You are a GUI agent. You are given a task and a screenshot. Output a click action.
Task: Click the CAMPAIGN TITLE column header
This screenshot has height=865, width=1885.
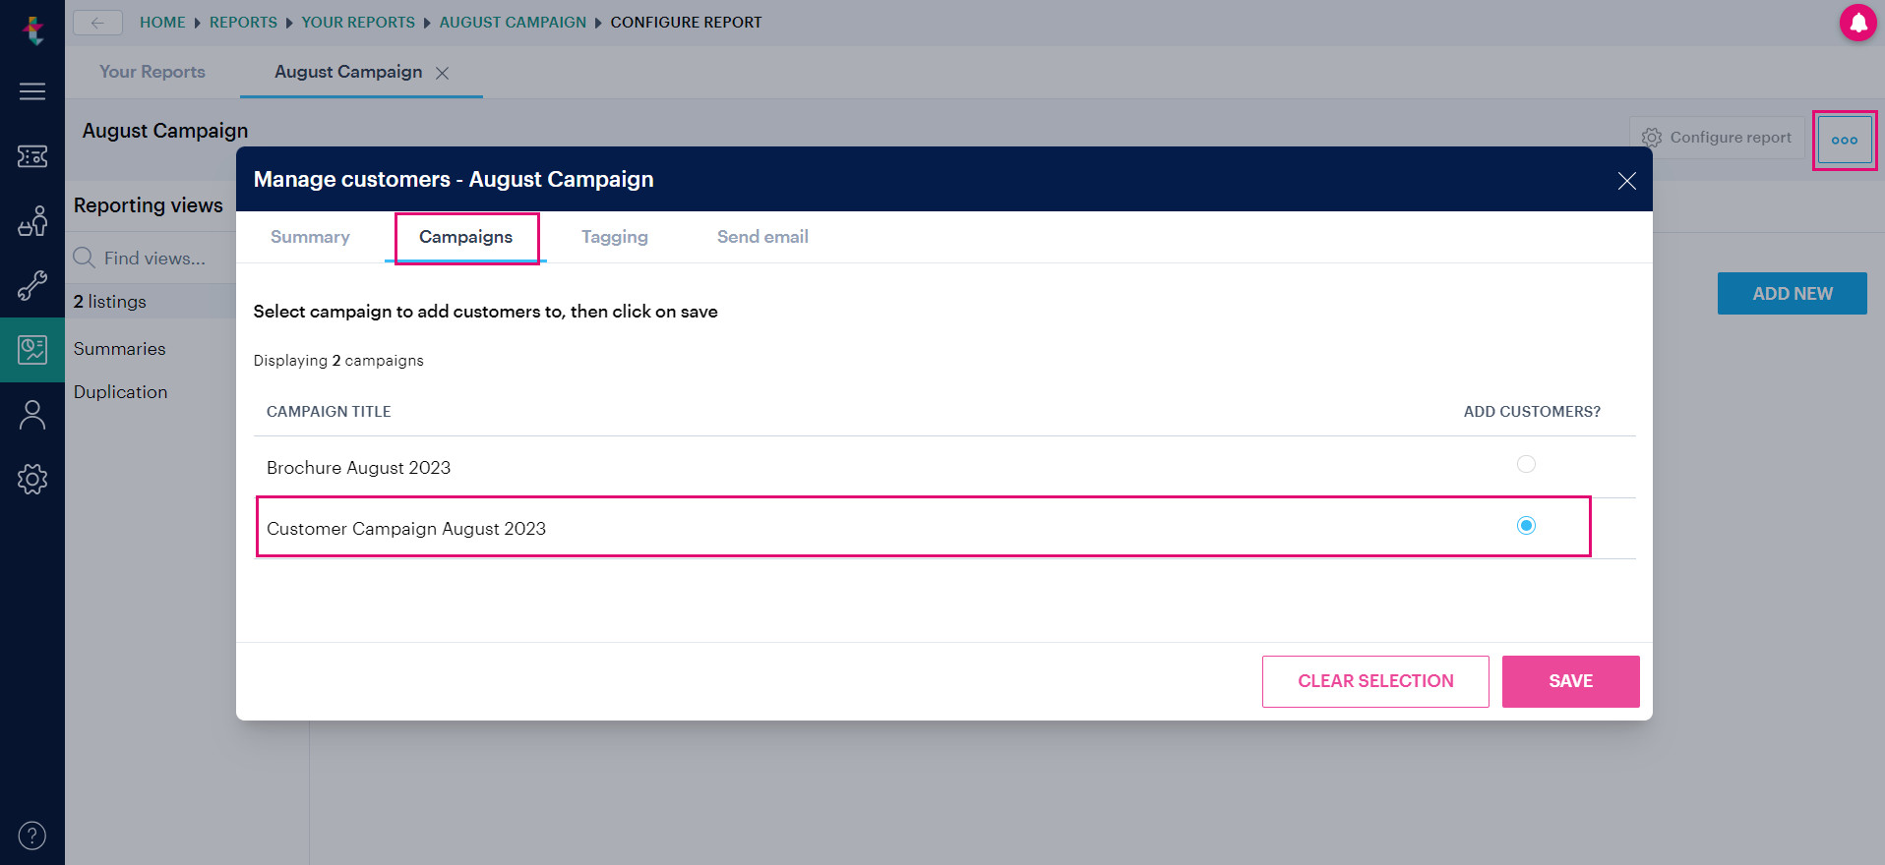point(329,412)
